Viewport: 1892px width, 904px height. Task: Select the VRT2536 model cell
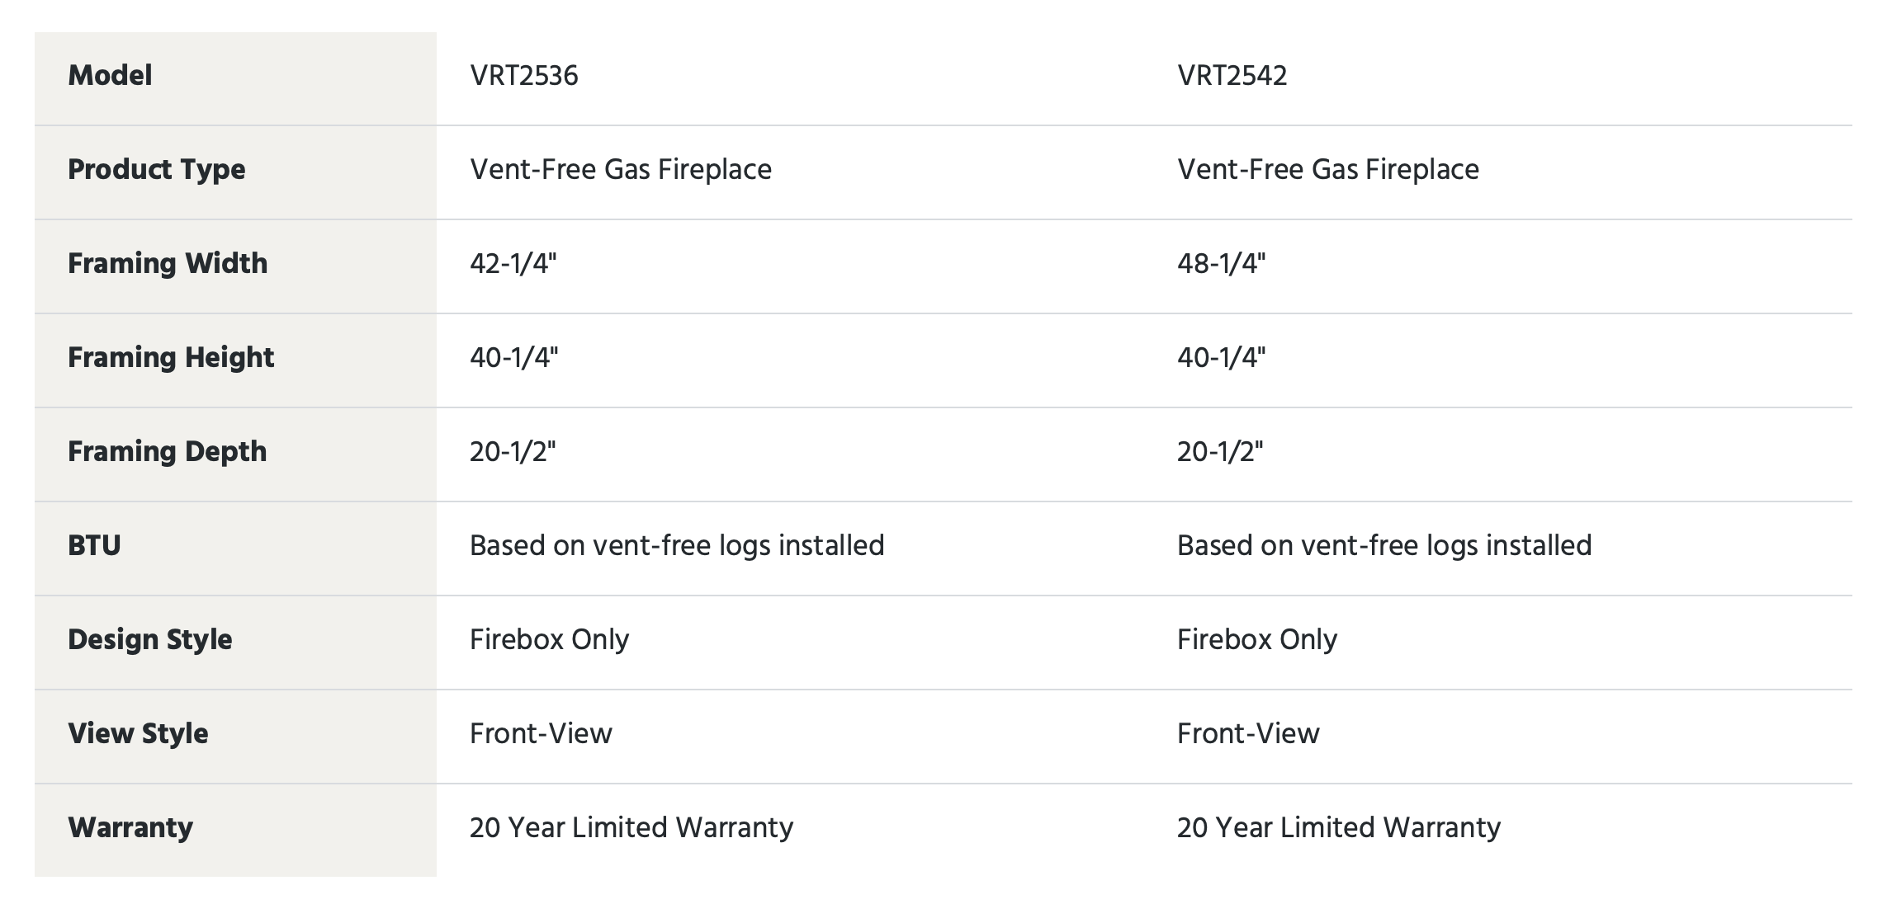click(524, 76)
